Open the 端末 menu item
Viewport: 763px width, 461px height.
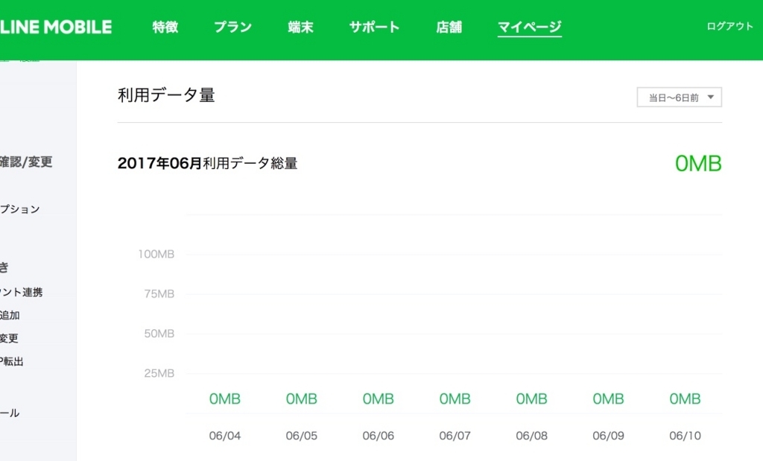pos(300,27)
